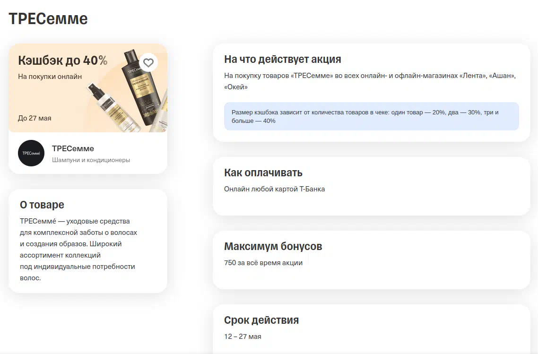Image resolution: width=538 pixels, height=354 pixels.
Task: Click the TRESemmé product description text
Action: point(78,250)
